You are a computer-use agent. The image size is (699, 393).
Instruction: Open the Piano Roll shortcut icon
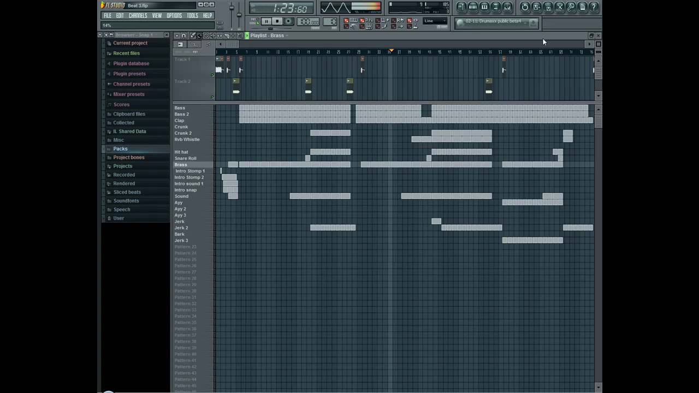(485, 7)
